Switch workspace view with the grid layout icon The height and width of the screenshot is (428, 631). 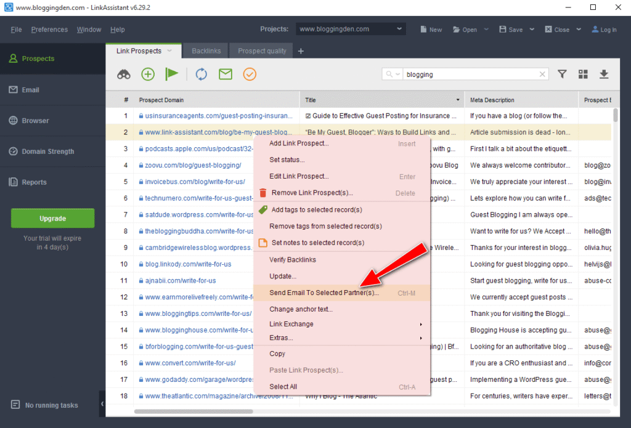click(x=583, y=74)
